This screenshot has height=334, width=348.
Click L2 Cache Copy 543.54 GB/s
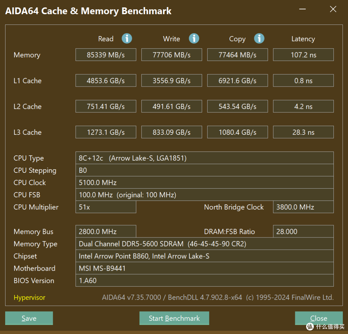(x=237, y=107)
